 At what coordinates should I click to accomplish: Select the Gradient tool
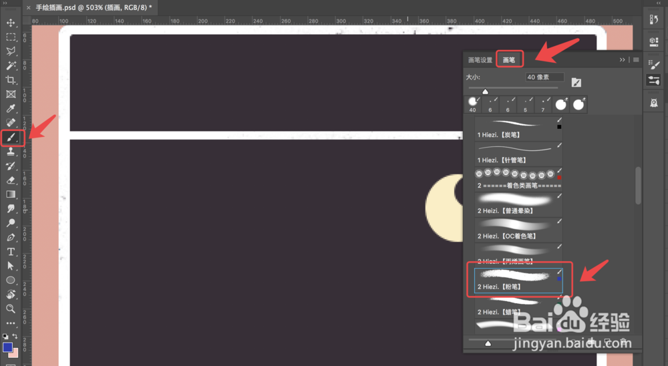click(11, 194)
